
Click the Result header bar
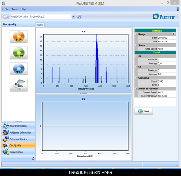click(155, 52)
